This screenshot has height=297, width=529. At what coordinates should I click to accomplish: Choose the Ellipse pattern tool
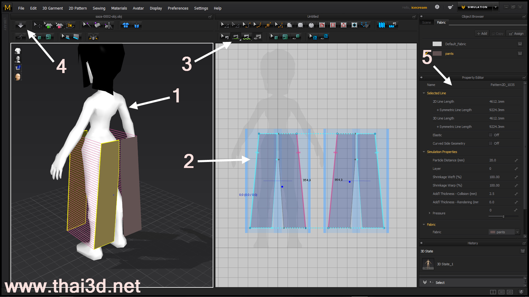coord(311,25)
